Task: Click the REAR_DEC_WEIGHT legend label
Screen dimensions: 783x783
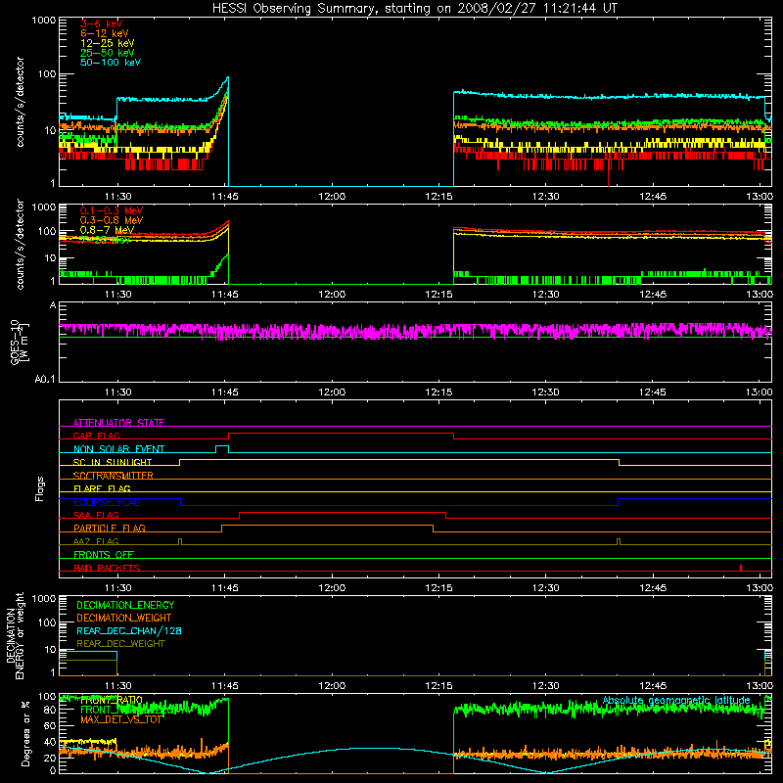Action: (120, 644)
